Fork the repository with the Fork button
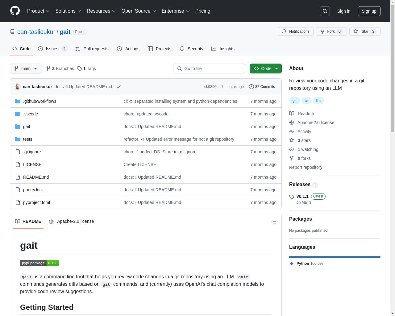Image resolution: width=395 pixels, height=316 pixels. (331, 31)
